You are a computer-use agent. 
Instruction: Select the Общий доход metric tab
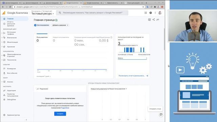[105, 39]
